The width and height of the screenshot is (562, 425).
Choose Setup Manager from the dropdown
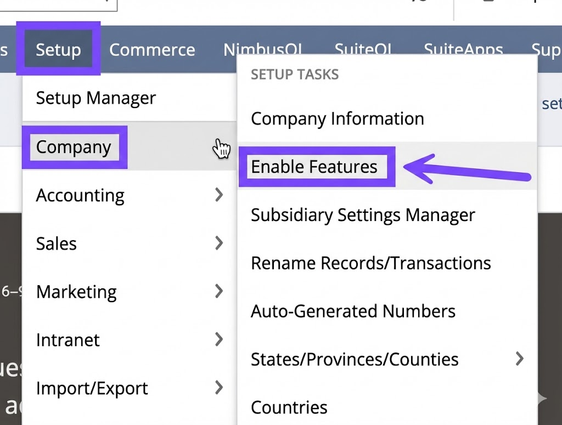(x=96, y=98)
